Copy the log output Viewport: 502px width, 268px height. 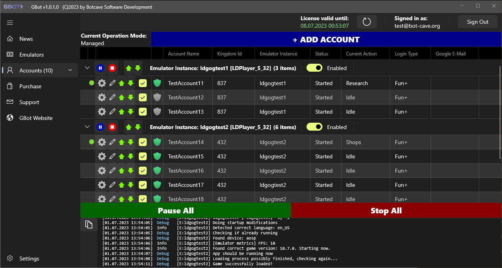pos(88,224)
